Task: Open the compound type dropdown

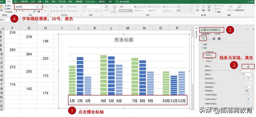Action: 249,79
